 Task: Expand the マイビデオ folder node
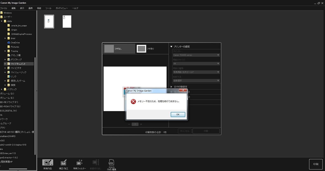[x=5, y=68]
